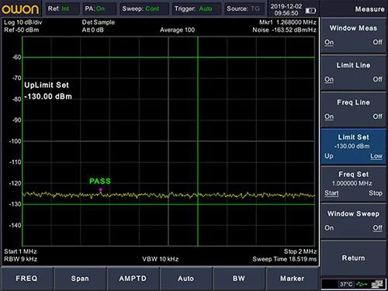The image size is (388, 291).
Task: Select Stop under Freq Set
Action: pos(376,193)
